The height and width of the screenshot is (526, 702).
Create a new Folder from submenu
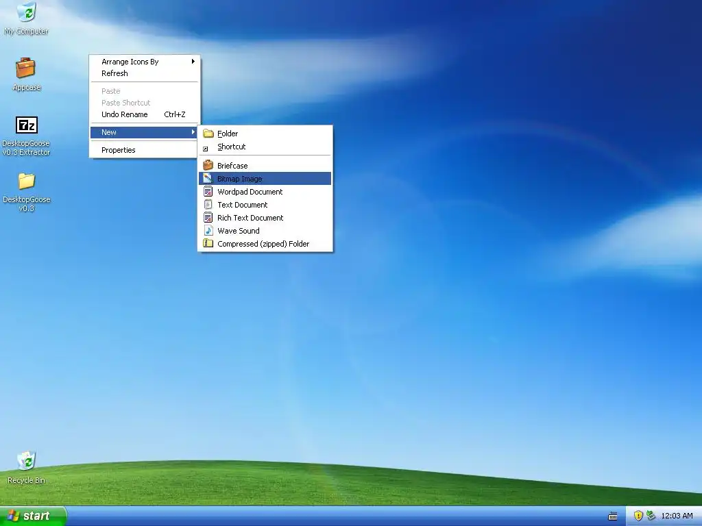coord(265,134)
